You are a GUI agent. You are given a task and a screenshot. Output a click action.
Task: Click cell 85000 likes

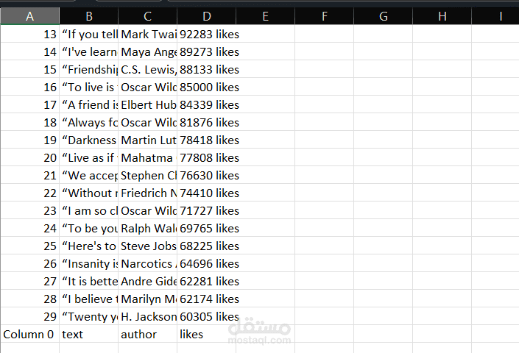coord(207,87)
